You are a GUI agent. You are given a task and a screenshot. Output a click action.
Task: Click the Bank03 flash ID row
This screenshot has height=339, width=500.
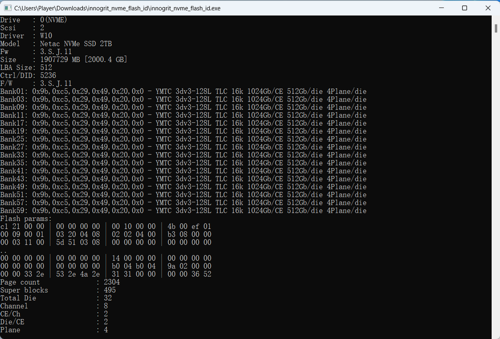point(183,99)
